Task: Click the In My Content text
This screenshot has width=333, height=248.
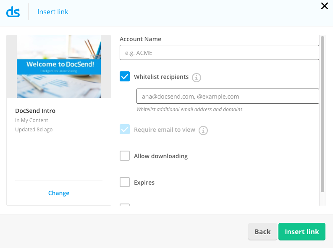Action: click(31, 120)
